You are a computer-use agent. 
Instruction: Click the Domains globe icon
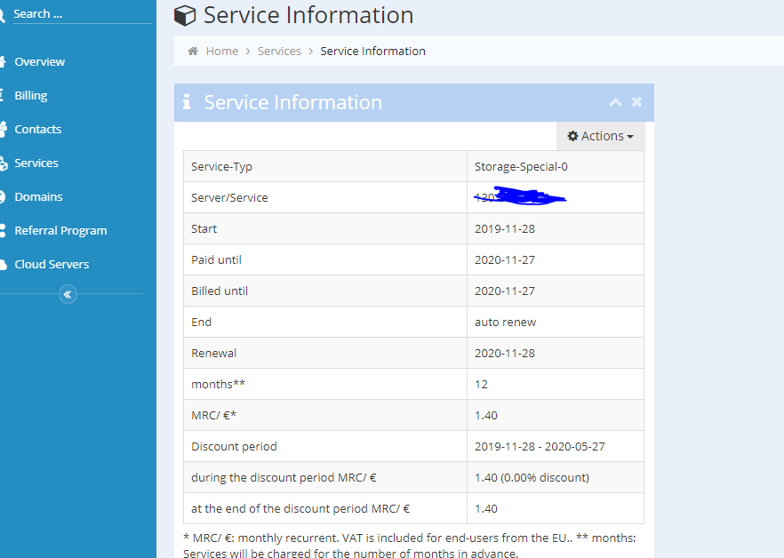coord(4,196)
